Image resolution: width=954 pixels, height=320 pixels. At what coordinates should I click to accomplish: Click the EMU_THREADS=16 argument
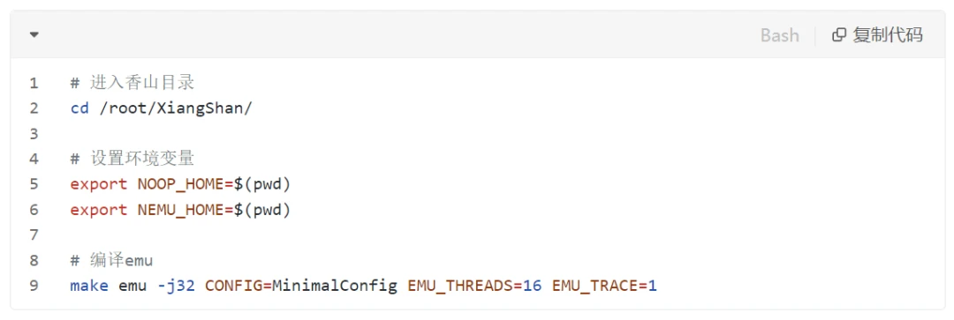coord(474,286)
